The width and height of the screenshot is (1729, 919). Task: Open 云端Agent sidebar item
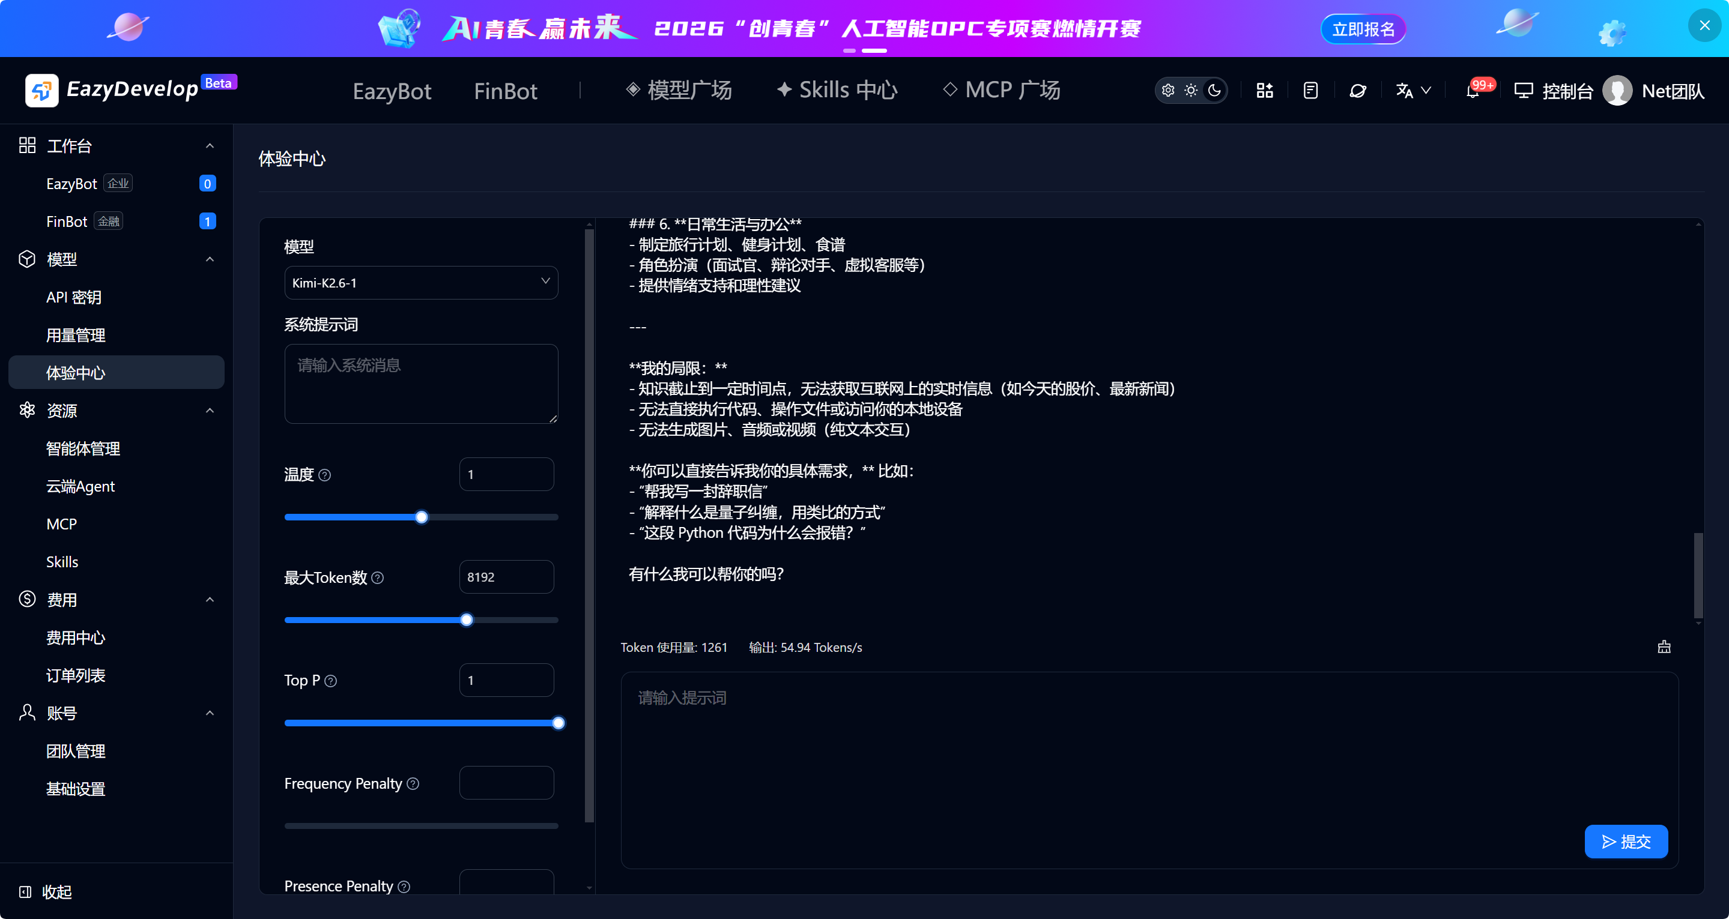(x=116, y=486)
